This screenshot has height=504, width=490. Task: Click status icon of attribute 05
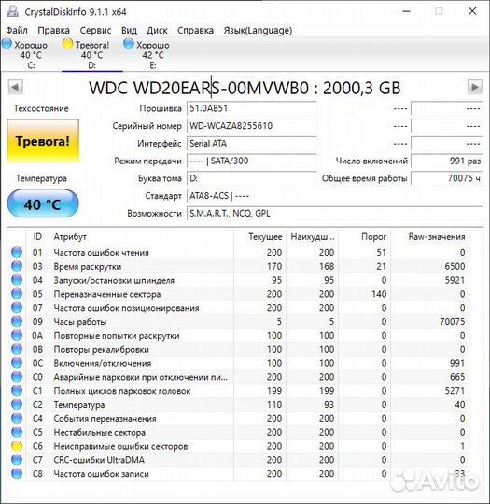coord(17,293)
